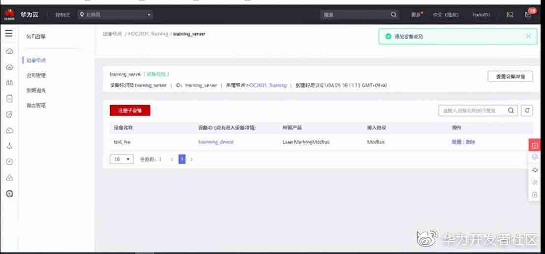Click 边缘节点 in the breadcrumb

[112, 34]
